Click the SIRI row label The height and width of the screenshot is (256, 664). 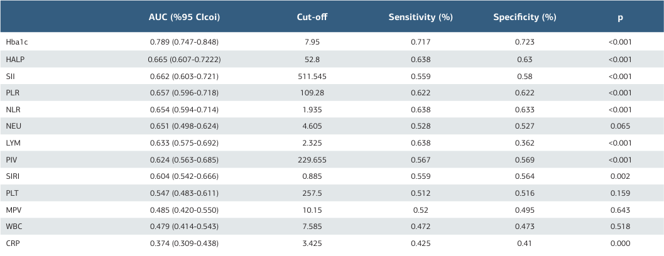pyautogui.click(x=13, y=176)
